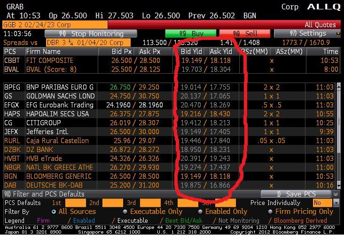
Task: Select the NATL BK GREECE ATHE row
Action: [x=170, y=167]
